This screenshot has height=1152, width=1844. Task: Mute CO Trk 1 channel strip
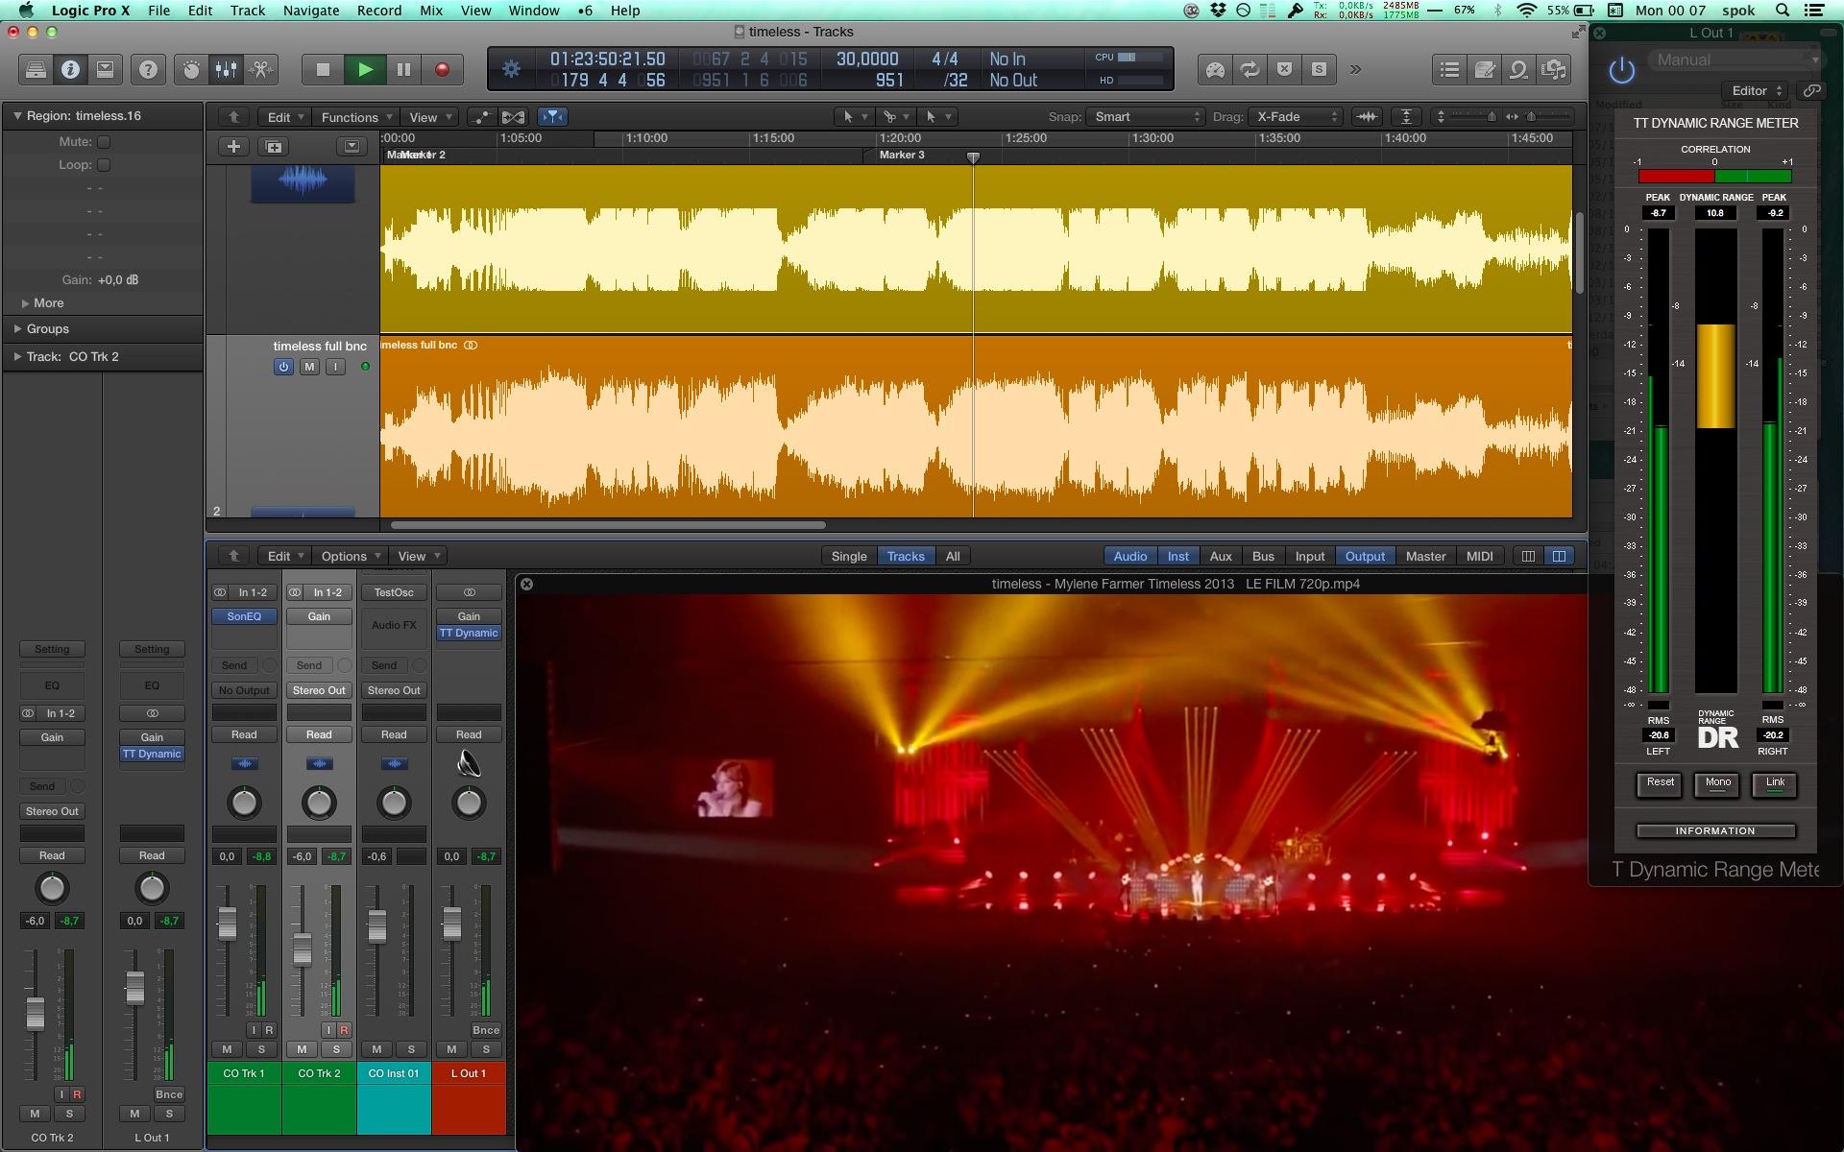227,1049
